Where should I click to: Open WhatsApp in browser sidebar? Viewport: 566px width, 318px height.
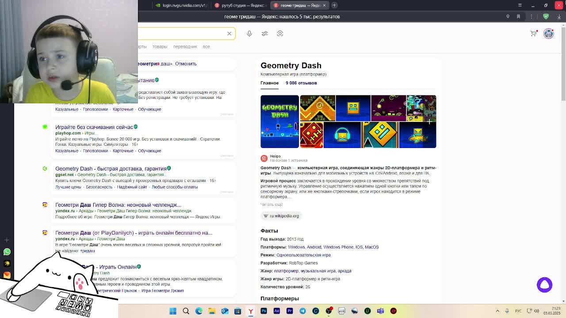(x=7, y=252)
